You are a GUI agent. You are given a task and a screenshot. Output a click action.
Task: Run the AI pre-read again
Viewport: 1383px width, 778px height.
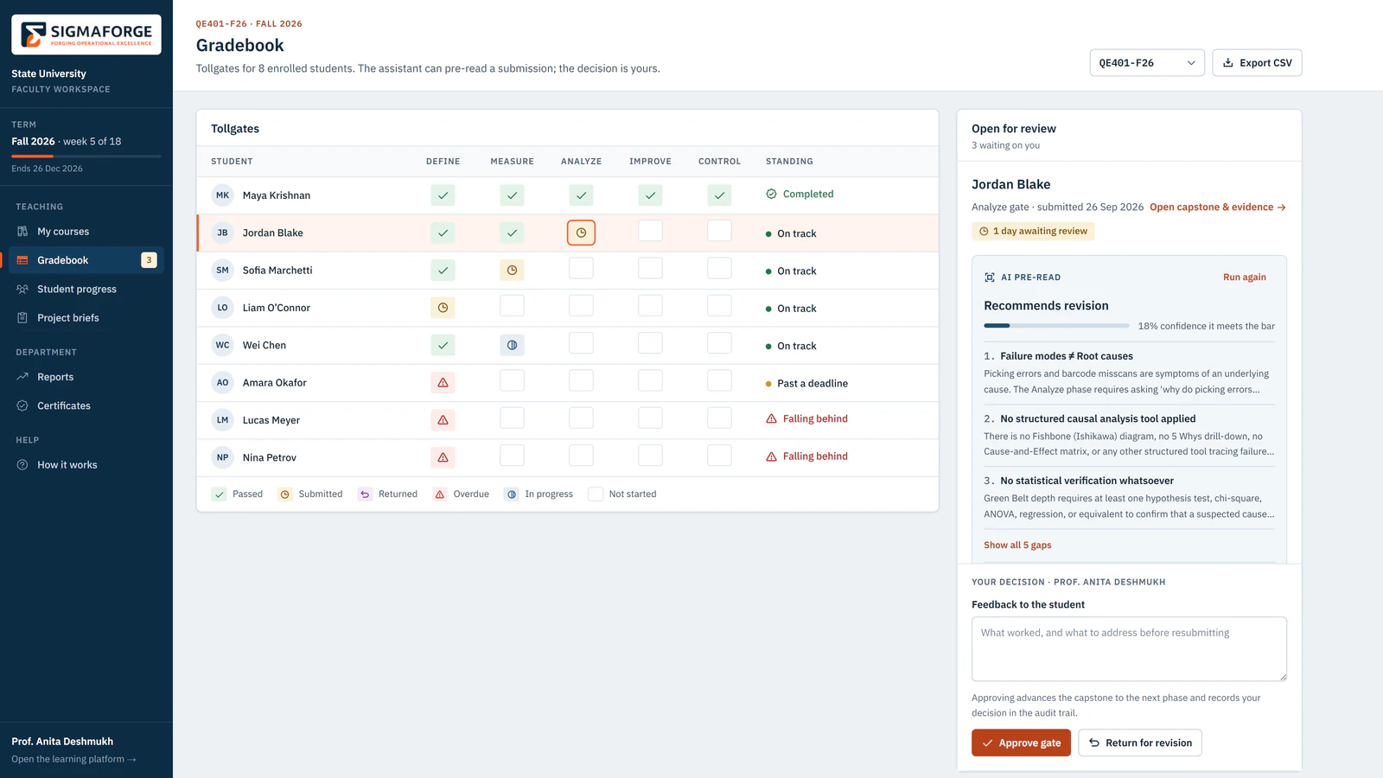[x=1244, y=277]
